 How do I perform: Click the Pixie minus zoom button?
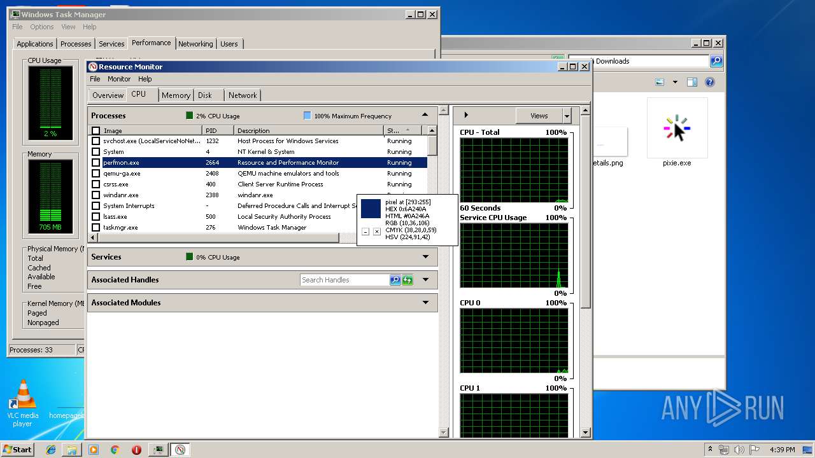365,232
